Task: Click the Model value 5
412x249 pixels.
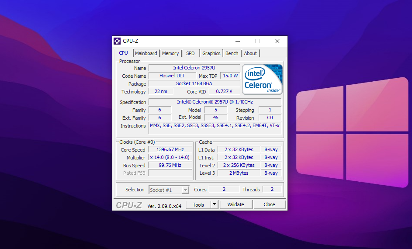Action: point(216,110)
